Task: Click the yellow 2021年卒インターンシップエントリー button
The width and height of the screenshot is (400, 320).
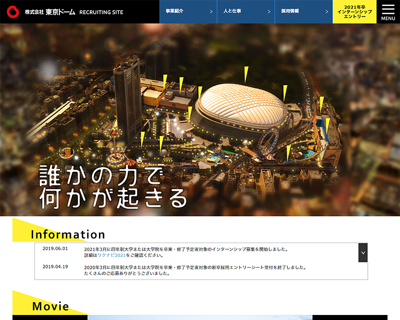Action: point(354,12)
